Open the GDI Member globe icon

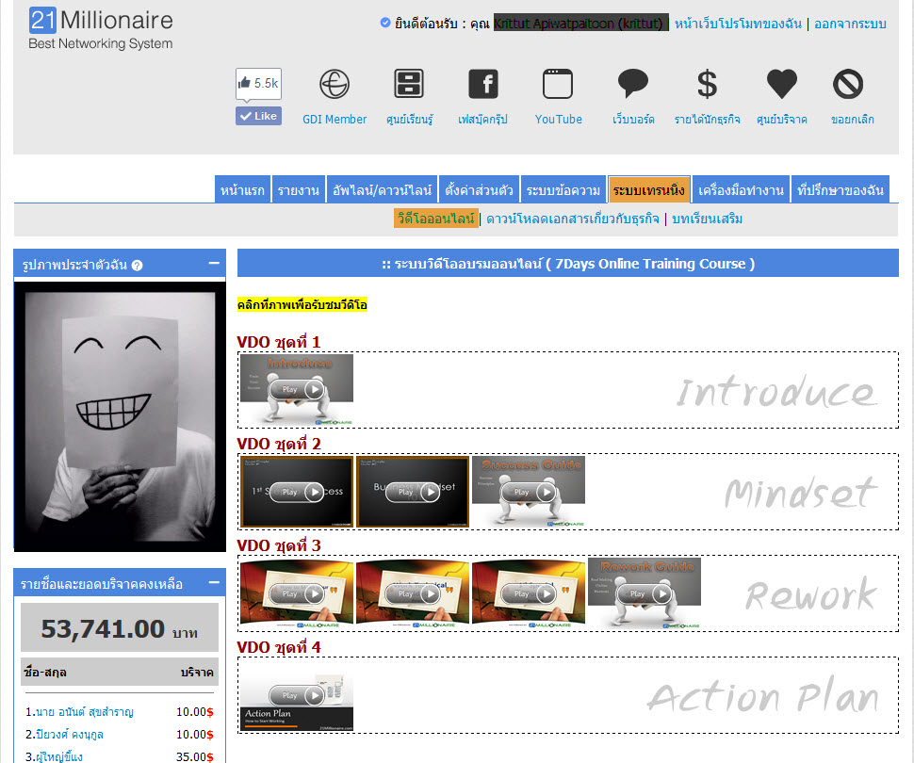[334, 84]
